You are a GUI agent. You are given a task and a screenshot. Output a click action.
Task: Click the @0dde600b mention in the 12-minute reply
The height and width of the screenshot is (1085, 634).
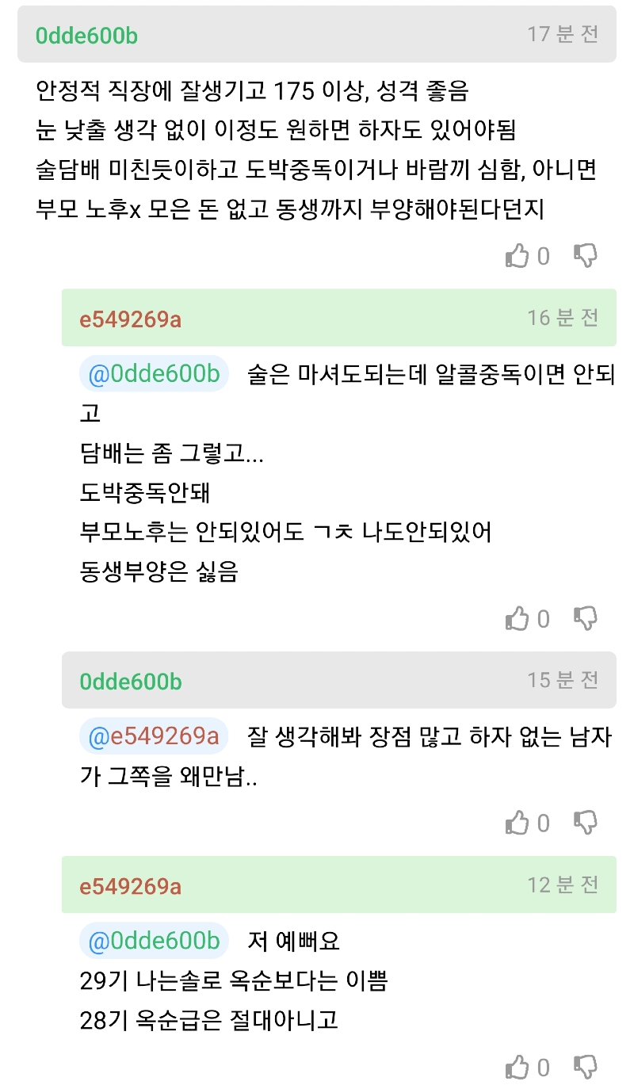(x=154, y=941)
